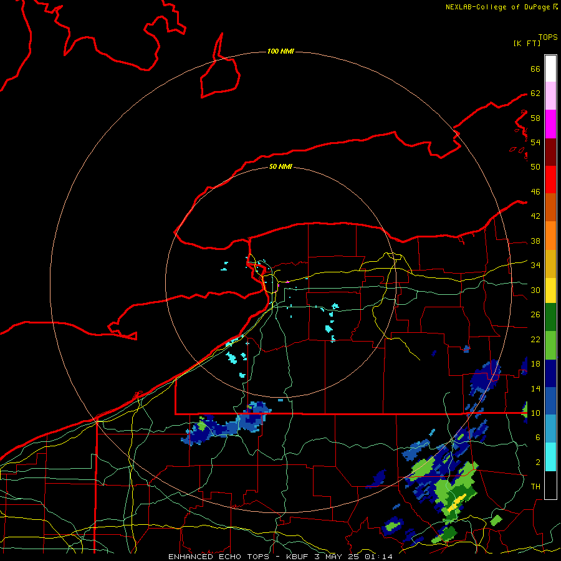Click the "26" legend value
Viewport: 561px width, 561px height.
(x=535, y=315)
